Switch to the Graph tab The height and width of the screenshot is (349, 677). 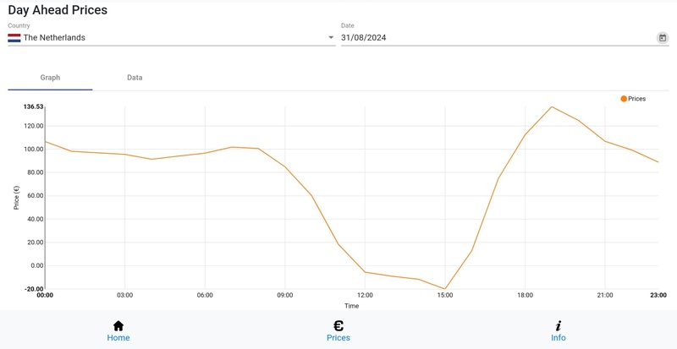(50, 78)
